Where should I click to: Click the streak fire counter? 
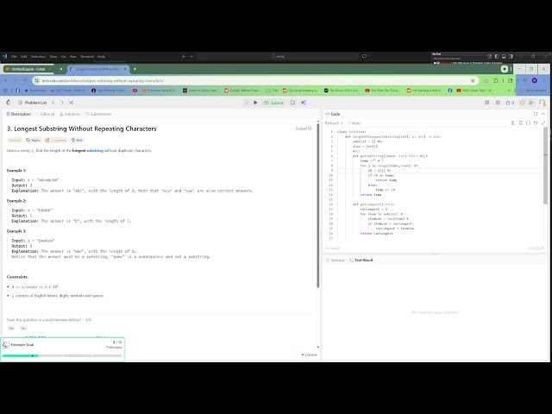510,103
